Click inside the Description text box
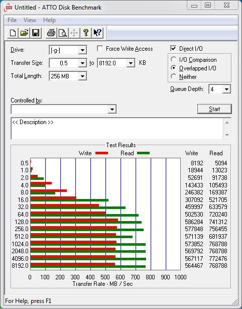Viewport: 242px width, 309px height. [x=117, y=129]
